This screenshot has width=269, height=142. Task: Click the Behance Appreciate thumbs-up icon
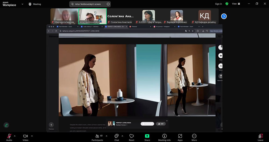(221, 76)
